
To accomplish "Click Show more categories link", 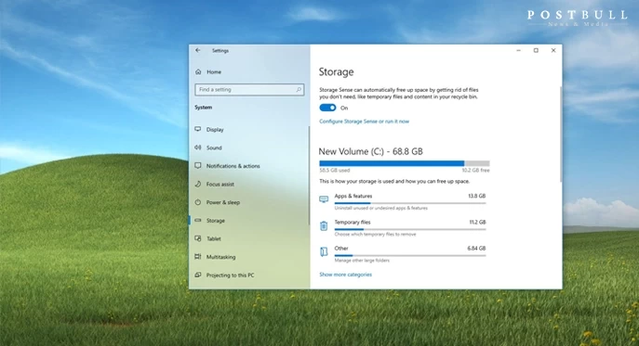I will 346,275.
